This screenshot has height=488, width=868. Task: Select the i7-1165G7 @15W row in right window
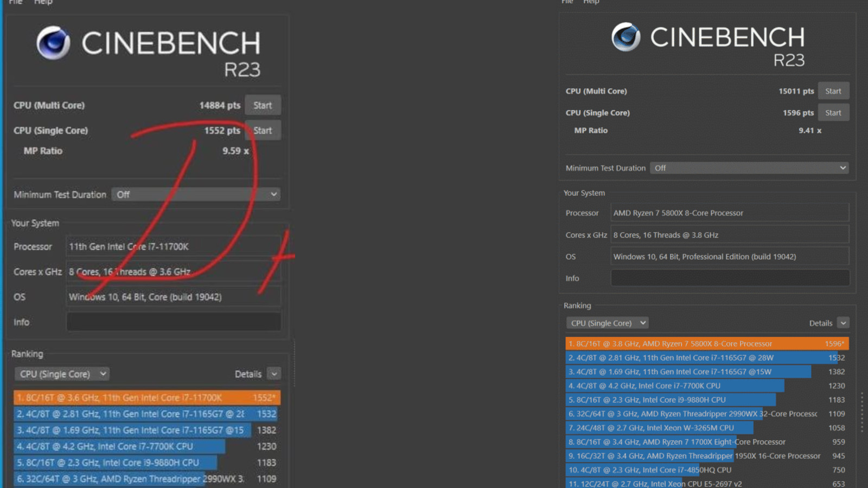pos(707,372)
